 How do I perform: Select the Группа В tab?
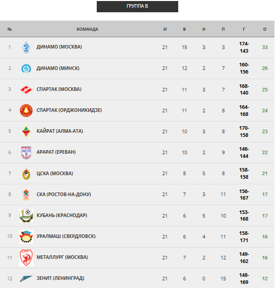click(137, 7)
